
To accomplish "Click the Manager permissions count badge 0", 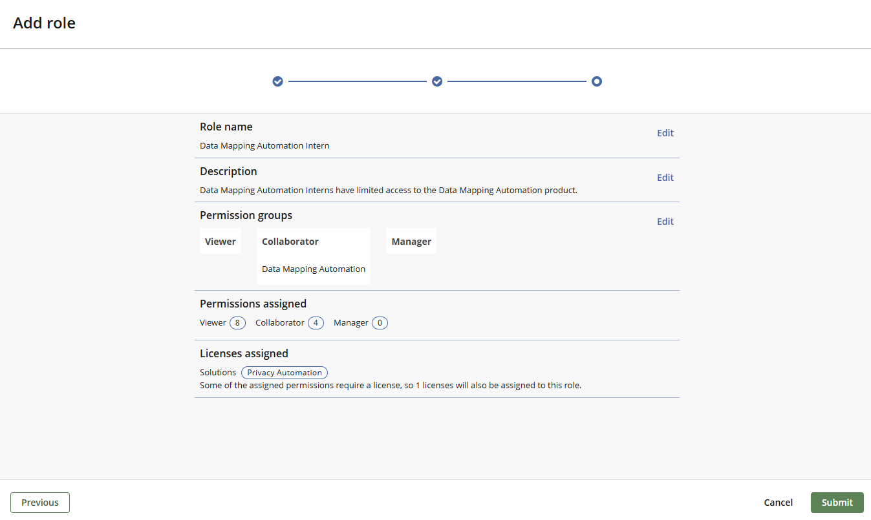I will [380, 323].
